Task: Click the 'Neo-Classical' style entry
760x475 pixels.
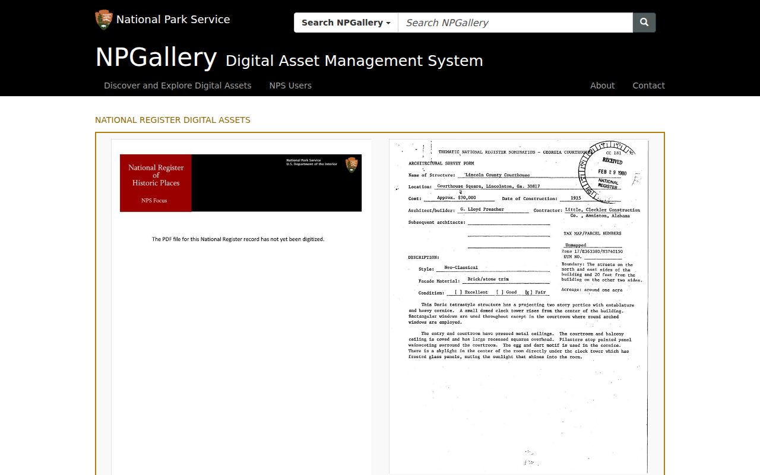Action: (x=461, y=268)
